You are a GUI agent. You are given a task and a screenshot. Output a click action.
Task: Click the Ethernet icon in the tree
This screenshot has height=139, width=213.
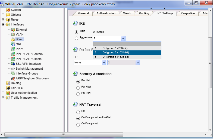pos(13,30)
